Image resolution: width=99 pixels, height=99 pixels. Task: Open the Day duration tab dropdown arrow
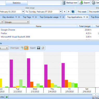click(16, 17)
